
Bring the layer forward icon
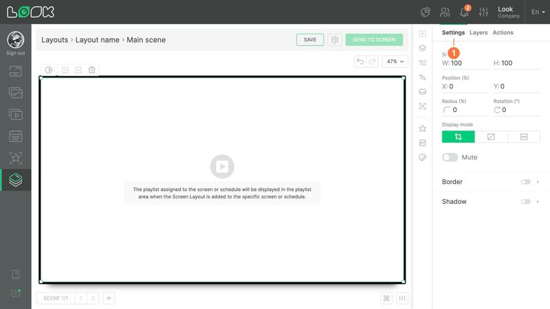click(x=65, y=70)
